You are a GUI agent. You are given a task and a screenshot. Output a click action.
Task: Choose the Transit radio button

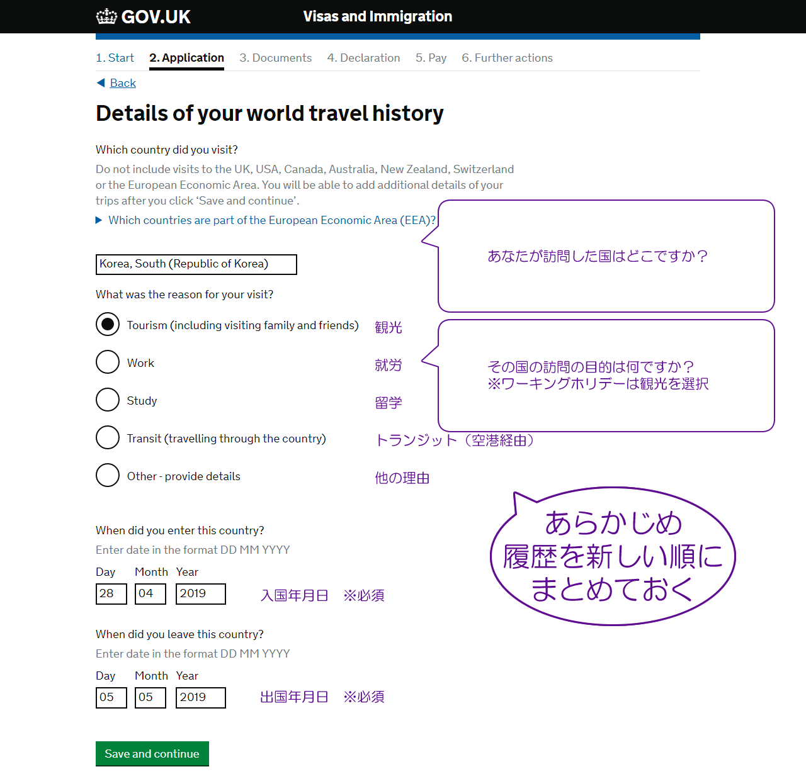click(108, 437)
